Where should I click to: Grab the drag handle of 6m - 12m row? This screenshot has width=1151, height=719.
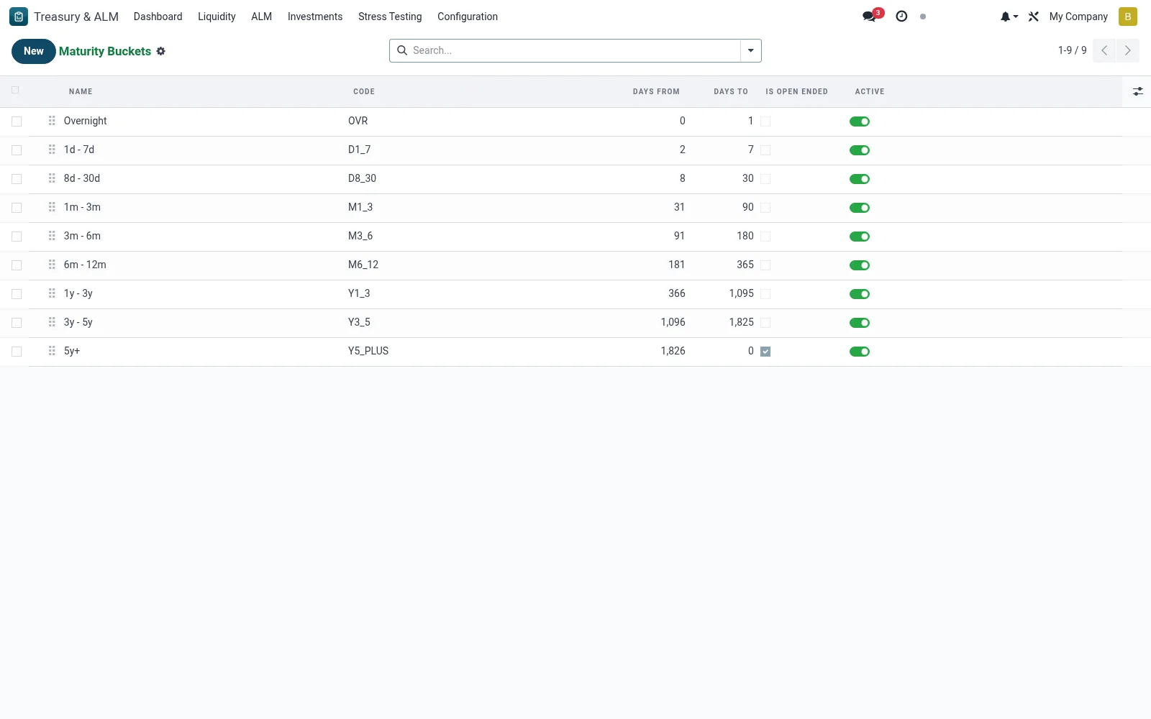pyautogui.click(x=52, y=265)
